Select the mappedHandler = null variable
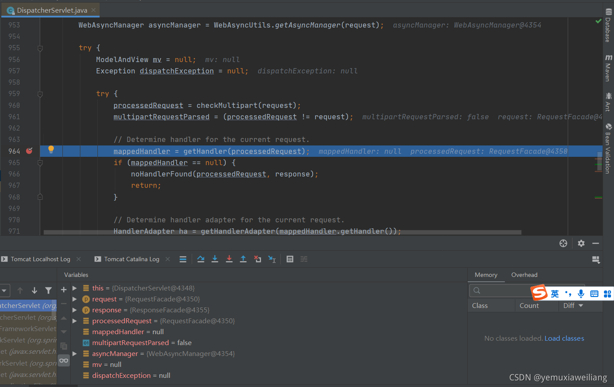 pos(128,332)
